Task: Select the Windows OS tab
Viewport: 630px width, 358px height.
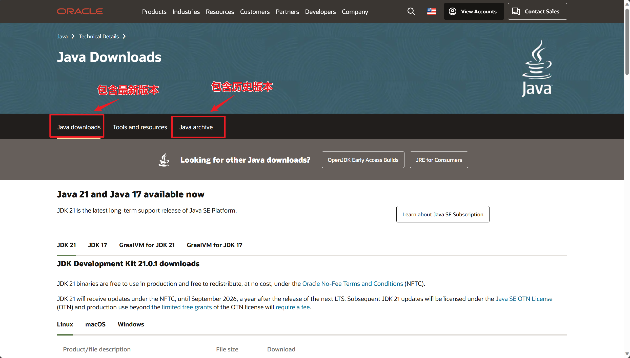Action: [x=131, y=324]
